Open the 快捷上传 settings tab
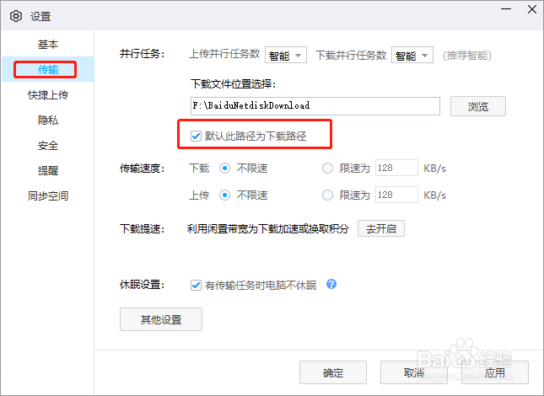The image size is (544, 396). coord(48,94)
